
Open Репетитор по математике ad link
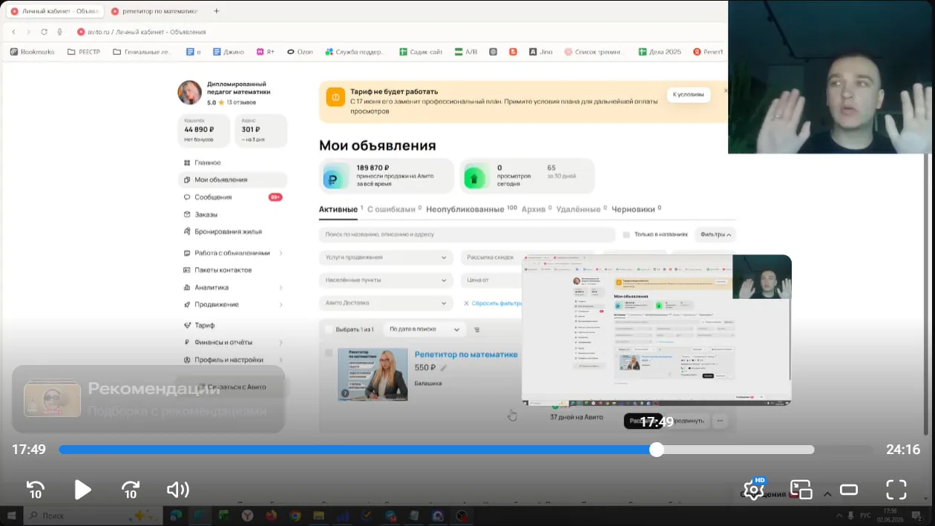[x=466, y=355]
